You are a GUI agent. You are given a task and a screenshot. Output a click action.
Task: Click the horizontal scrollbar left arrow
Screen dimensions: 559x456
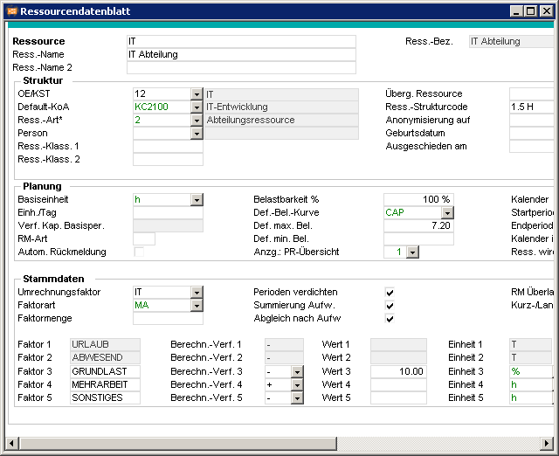[x=11, y=444]
